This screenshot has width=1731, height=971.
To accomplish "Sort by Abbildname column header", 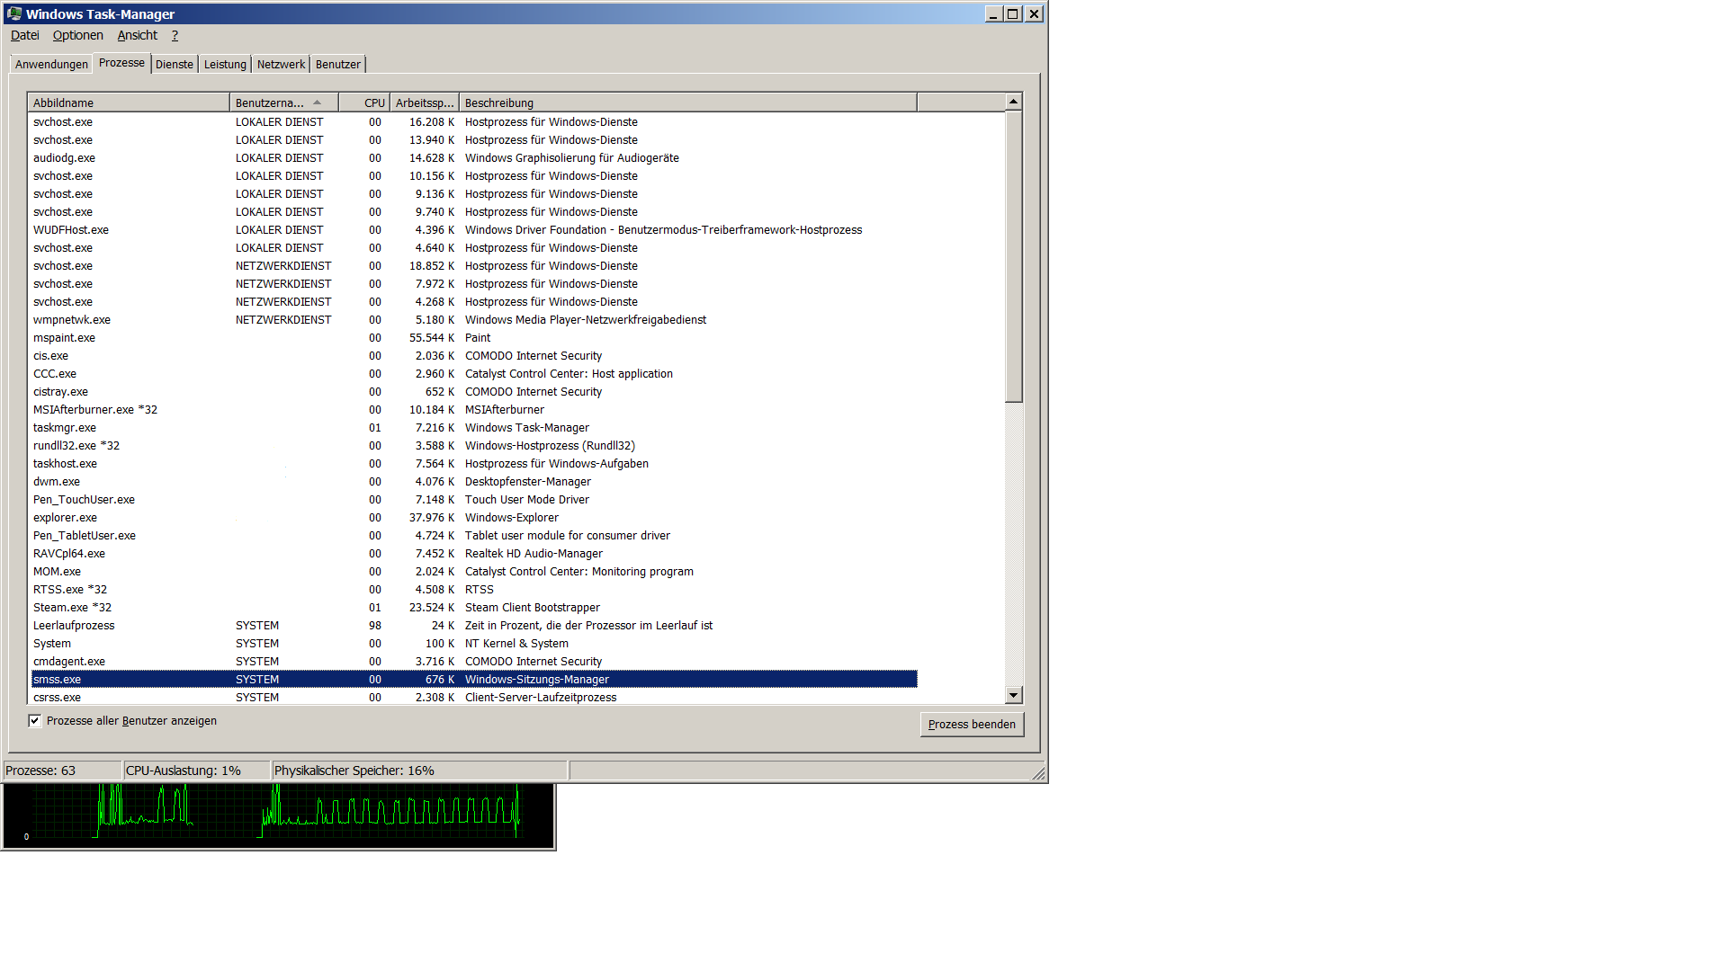I will click(128, 102).
